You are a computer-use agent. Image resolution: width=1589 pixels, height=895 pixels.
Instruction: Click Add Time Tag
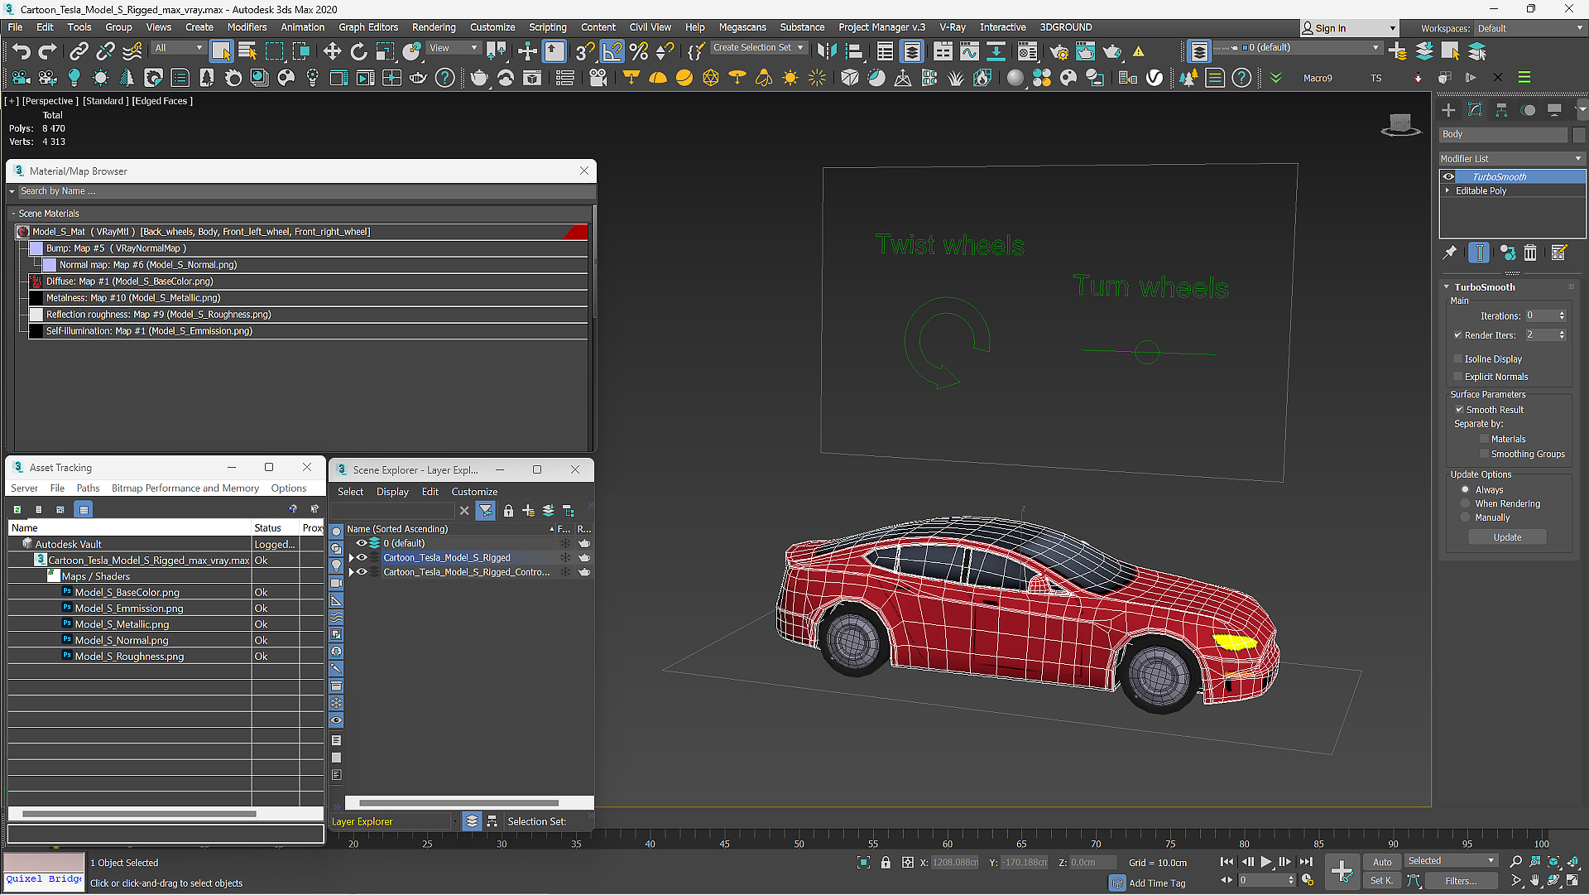click(x=1157, y=883)
